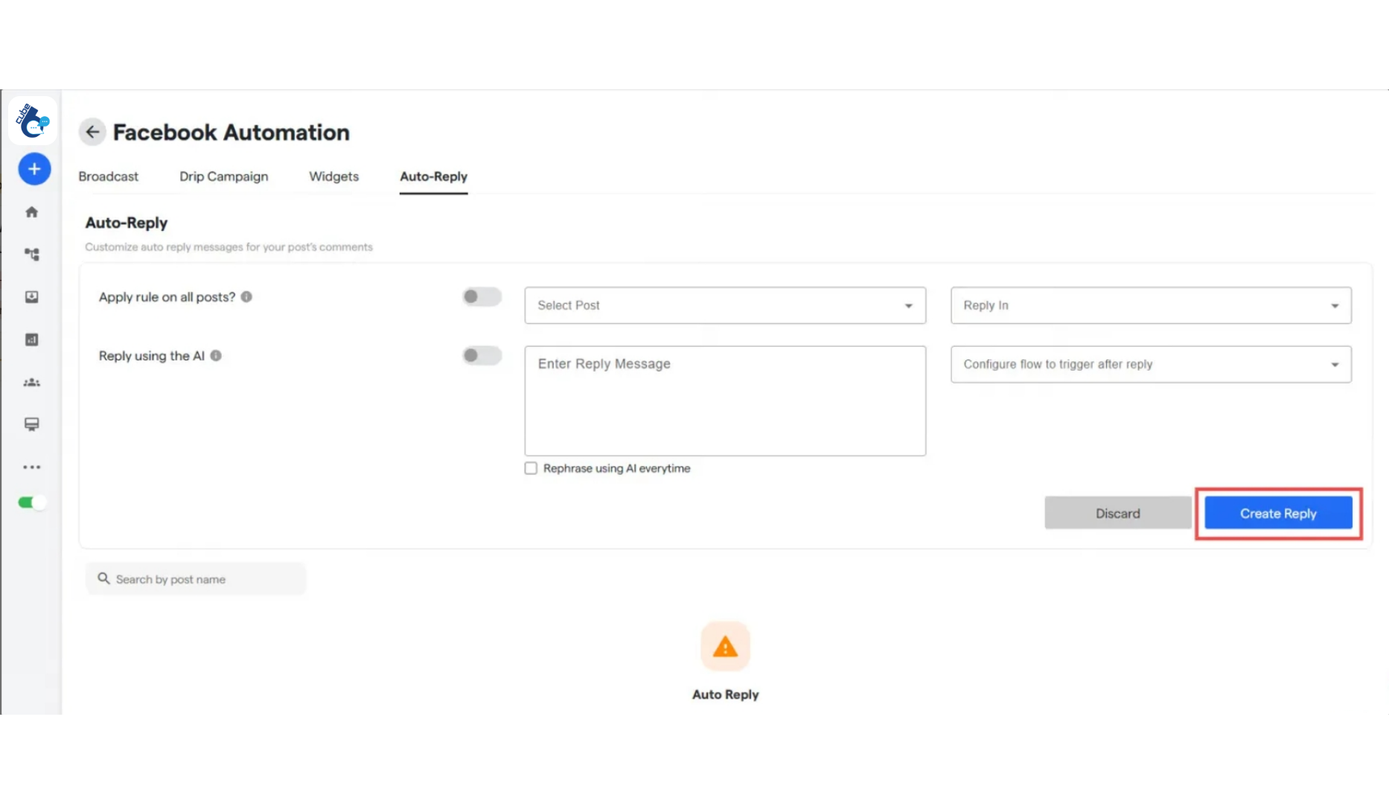The width and height of the screenshot is (1389, 804).
Task: Click the blue plus button to create new
Action: pos(33,168)
